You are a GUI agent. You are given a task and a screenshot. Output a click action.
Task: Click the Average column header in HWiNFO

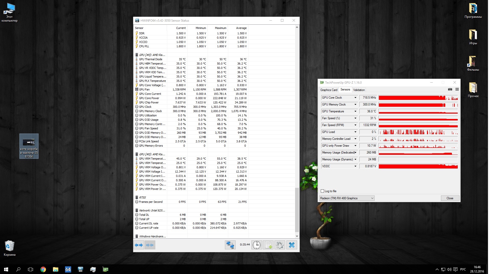[238, 28]
